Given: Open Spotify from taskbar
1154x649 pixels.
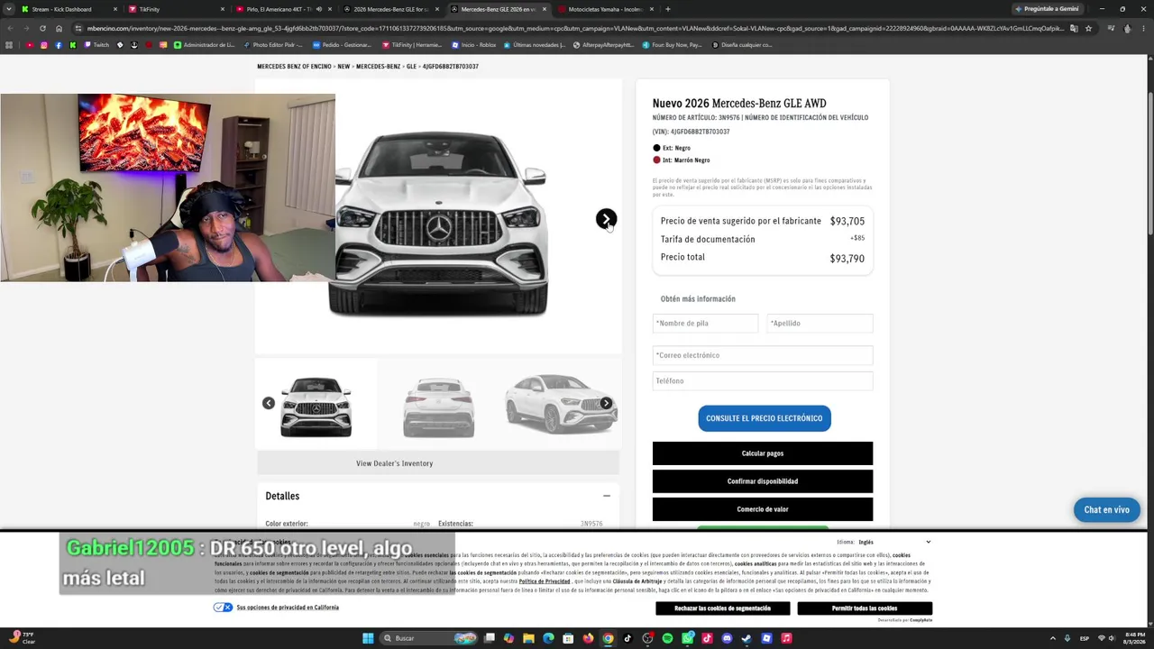Looking at the screenshot, I should [667, 638].
